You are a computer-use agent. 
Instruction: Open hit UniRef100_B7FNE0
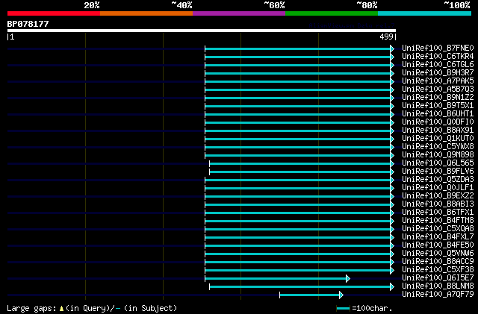438,48
